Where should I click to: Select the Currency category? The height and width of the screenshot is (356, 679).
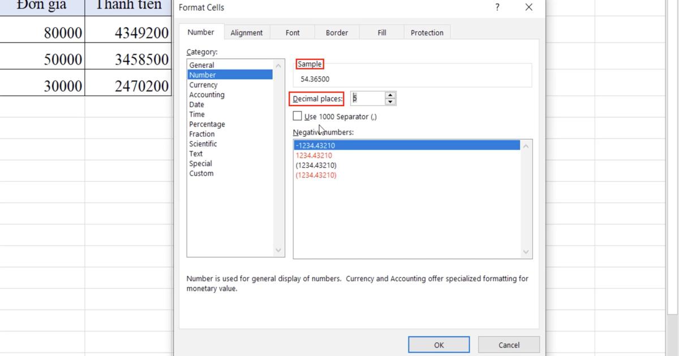203,84
